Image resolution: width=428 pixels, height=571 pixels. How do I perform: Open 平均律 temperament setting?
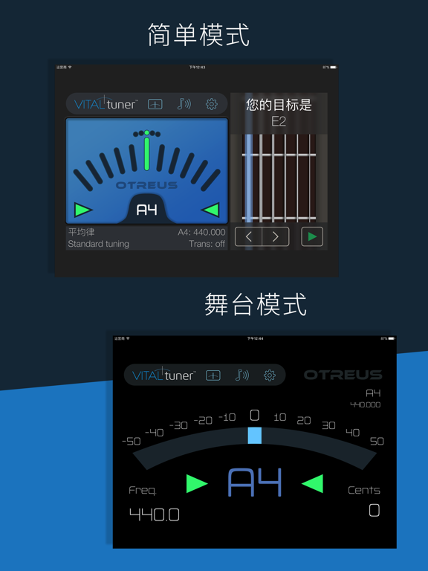81,232
